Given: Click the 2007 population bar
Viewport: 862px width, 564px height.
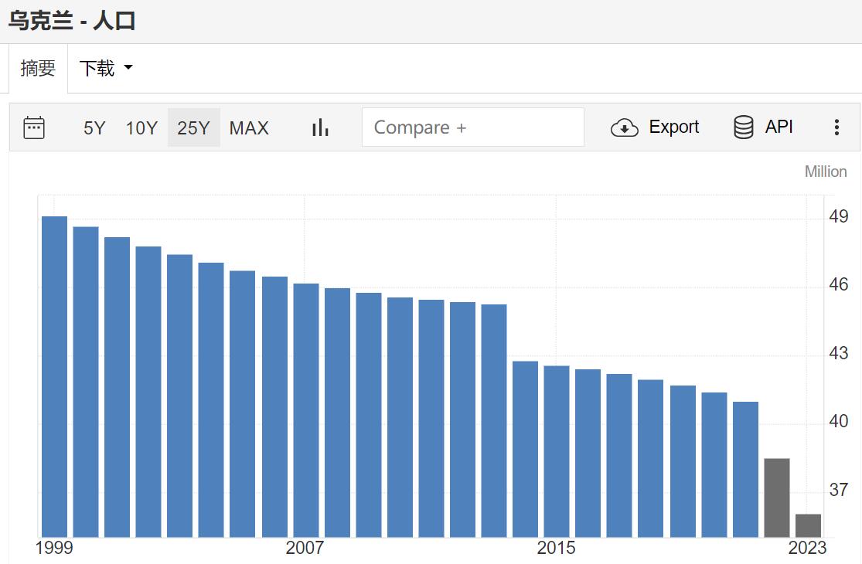Looking at the screenshot, I should pos(305,410).
